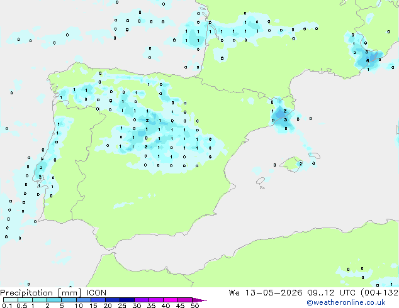Click the 'ICON' model name label
Screen dimensions: 399x308
(96, 293)
